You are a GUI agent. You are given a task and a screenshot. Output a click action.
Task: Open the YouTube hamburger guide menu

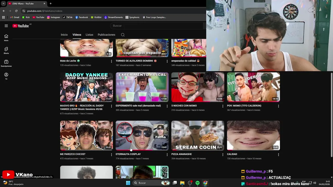click(x=6, y=26)
